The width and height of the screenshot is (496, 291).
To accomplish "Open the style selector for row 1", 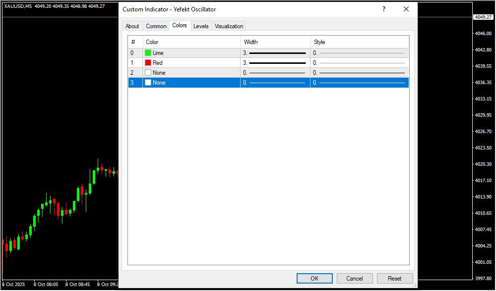I will (360, 63).
